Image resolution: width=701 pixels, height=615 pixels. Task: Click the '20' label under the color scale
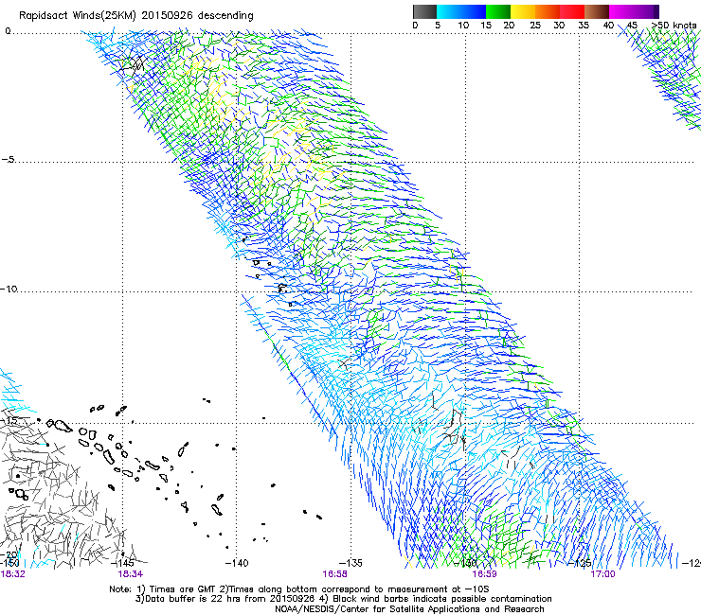tap(509, 26)
